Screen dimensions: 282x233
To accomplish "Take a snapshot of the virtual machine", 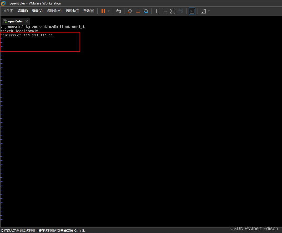I will [x=129, y=11].
